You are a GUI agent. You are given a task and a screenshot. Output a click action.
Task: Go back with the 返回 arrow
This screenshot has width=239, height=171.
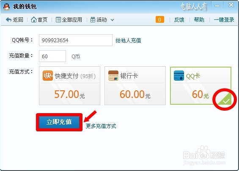pos(14,20)
